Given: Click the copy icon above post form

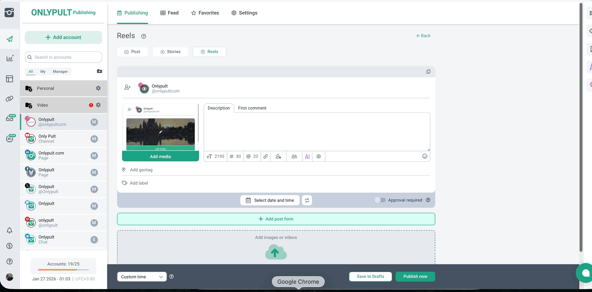Looking at the screenshot, I should tap(428, 72).
